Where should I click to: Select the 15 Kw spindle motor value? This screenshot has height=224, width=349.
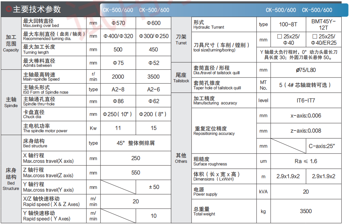[x=153, y=128]
